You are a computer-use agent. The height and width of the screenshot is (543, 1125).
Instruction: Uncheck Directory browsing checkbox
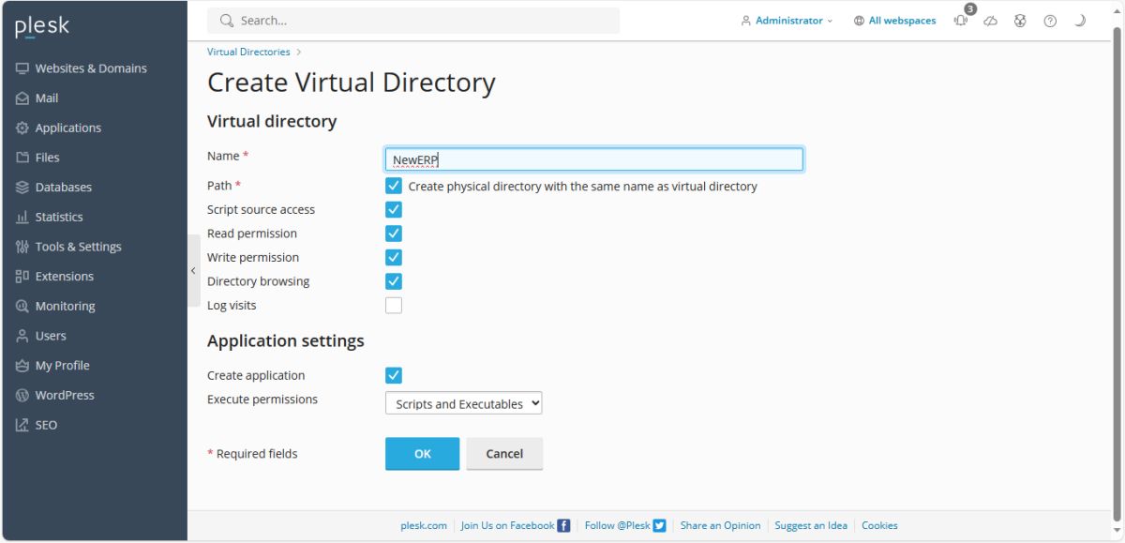click(394, 281)
